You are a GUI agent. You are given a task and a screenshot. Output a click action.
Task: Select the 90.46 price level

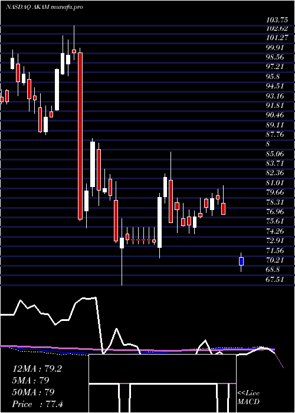click(x=275, y=115)
